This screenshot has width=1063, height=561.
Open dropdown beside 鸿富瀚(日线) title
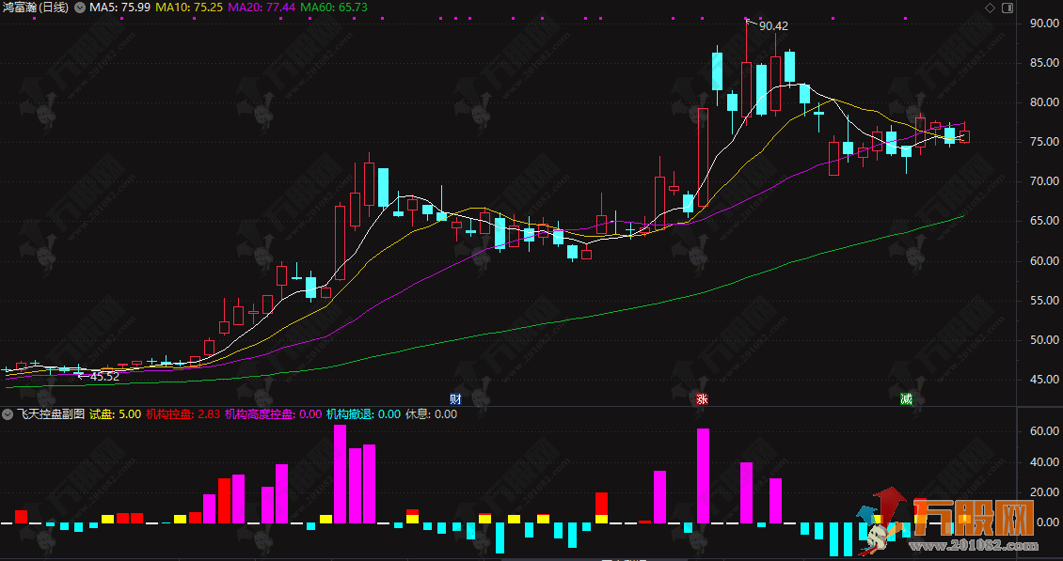[78, 8]
